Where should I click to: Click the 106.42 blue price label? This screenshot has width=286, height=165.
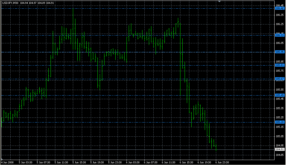[280, 8]
